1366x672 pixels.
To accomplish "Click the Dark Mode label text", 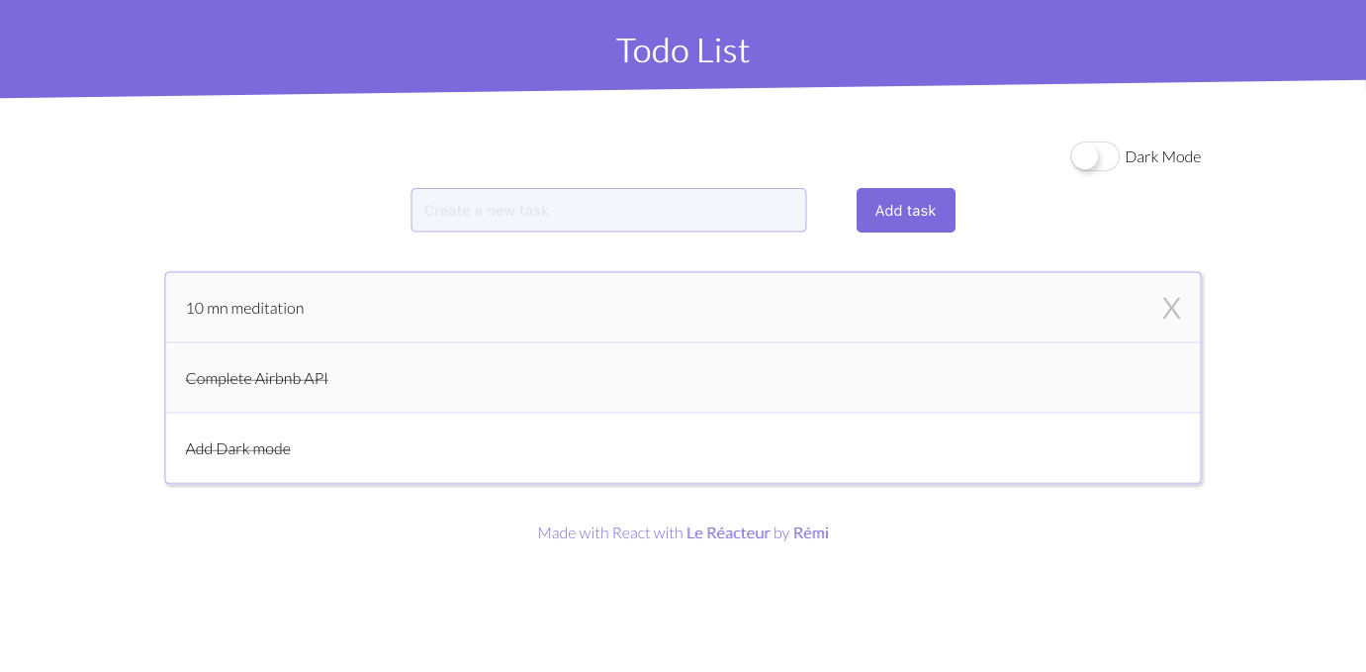I will click(x=1162, y=156).
